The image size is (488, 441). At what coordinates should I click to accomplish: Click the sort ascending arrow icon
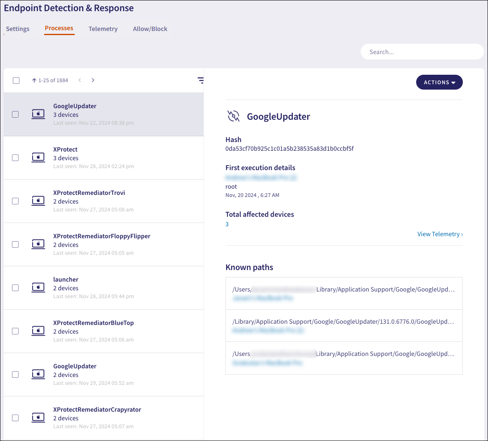(34, 81)
